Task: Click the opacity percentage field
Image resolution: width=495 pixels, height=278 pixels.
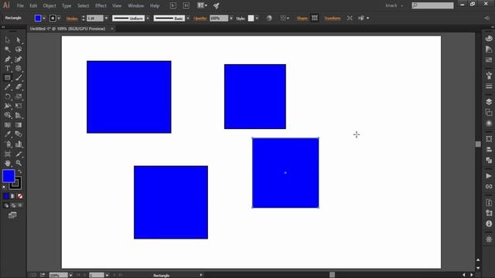Action: 218,19
